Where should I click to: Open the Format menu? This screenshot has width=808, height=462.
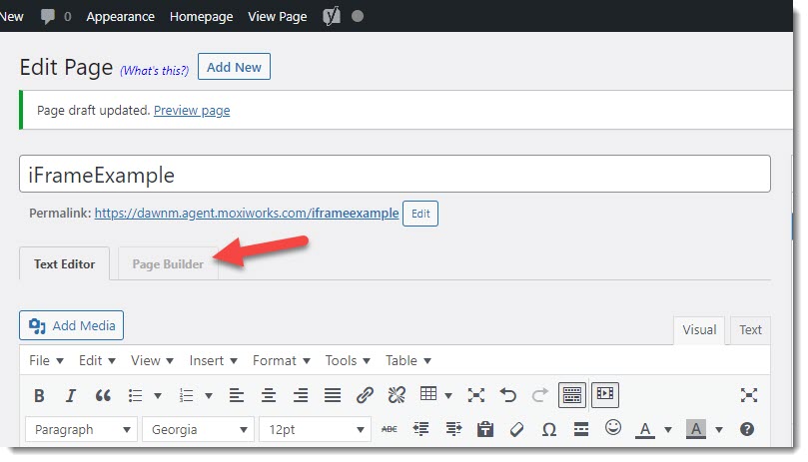(x=281, y=360)
